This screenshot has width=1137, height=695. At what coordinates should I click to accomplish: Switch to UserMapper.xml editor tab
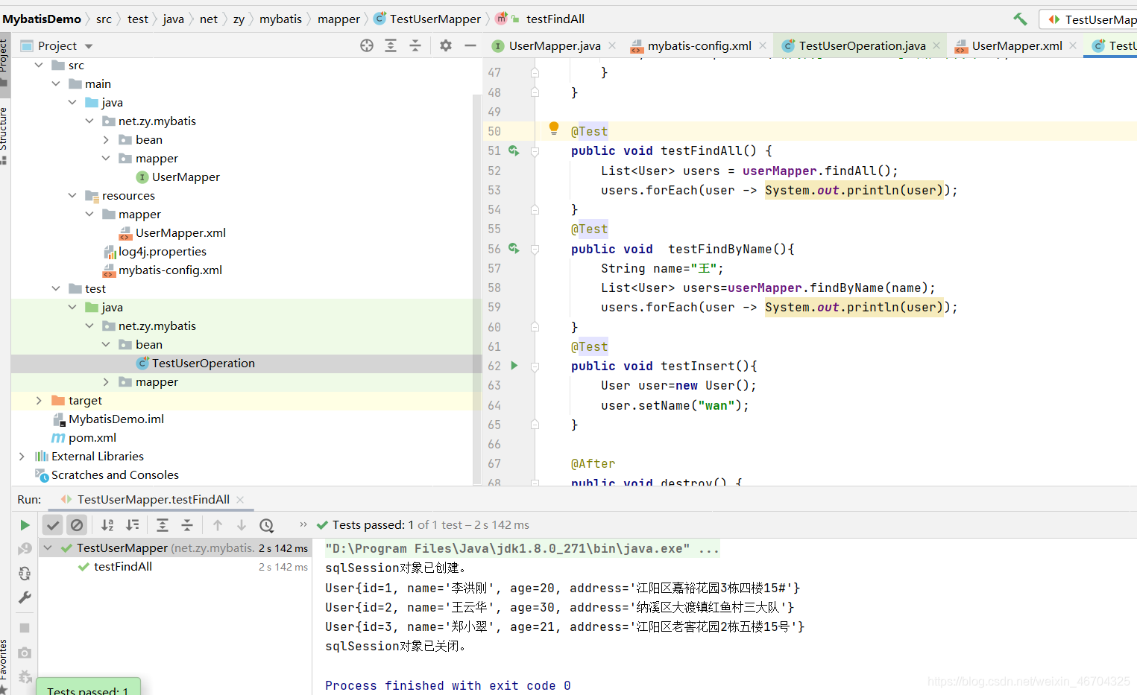point(1017,45)
